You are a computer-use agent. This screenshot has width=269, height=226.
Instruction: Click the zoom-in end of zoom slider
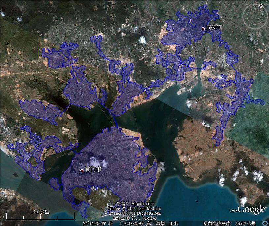point(255,54)
